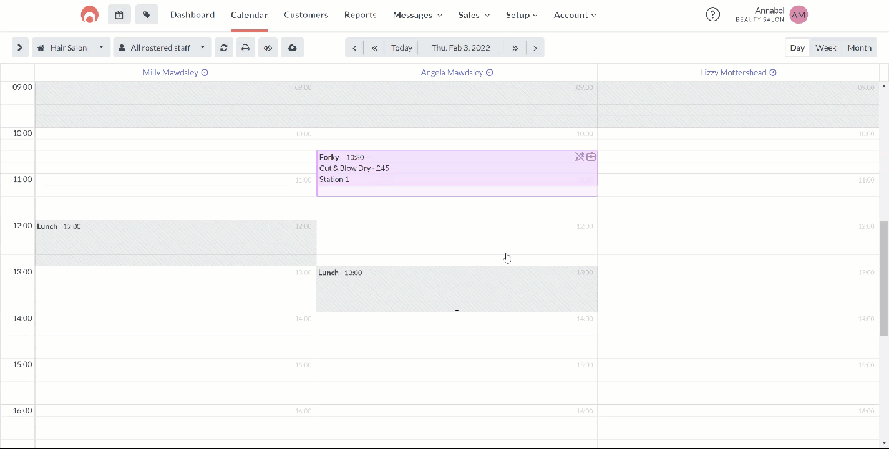Go to the Customers tab
Screen dimensions: 889x449
tap(306, 15)
